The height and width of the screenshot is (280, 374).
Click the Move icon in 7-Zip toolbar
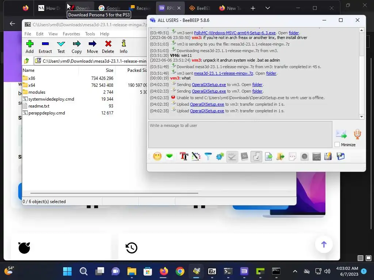[92, 47]
